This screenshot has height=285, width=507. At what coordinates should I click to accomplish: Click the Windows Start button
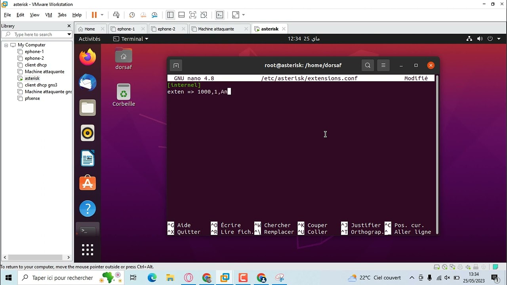9,278
